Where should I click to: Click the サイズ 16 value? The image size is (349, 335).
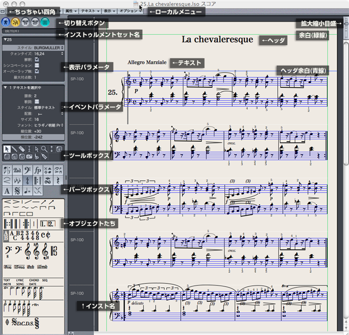coord(37,119)
